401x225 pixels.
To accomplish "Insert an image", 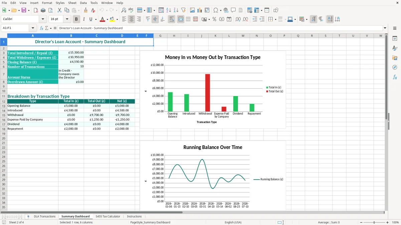I will click(193, 10).
